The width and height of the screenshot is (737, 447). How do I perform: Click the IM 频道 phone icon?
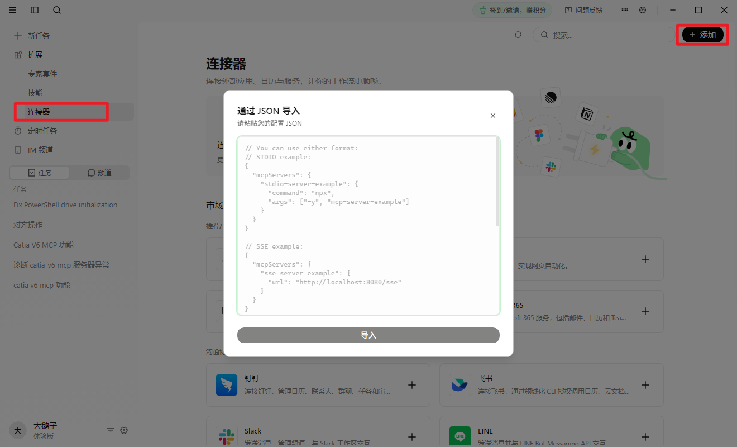pyautogui.click(x=18, y=150)
